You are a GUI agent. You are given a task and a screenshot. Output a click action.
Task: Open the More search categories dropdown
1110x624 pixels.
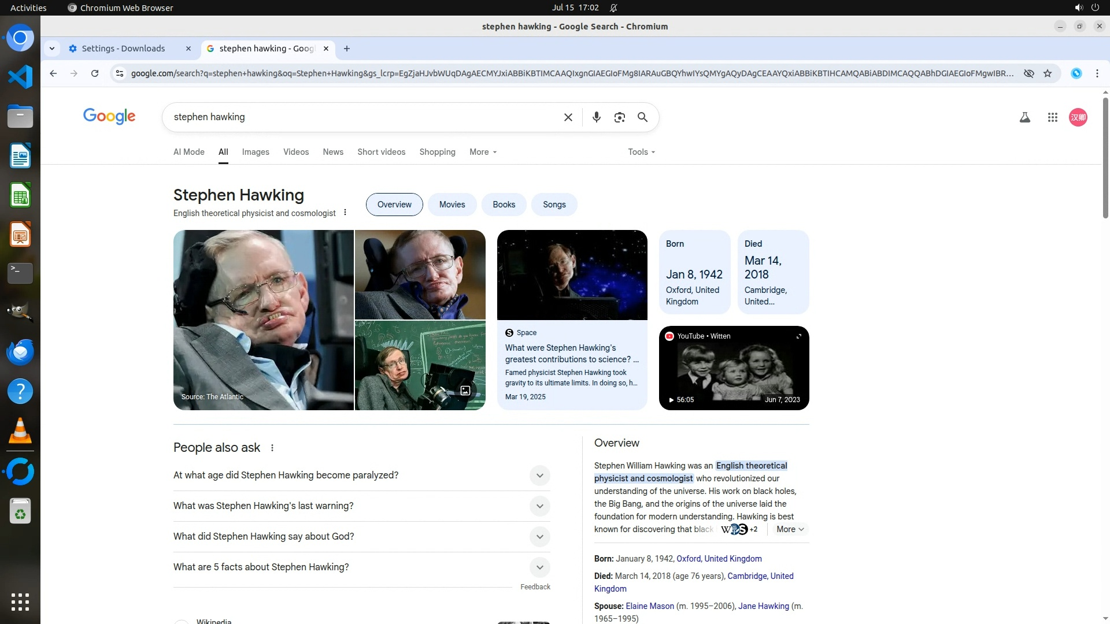coord(483,152)
